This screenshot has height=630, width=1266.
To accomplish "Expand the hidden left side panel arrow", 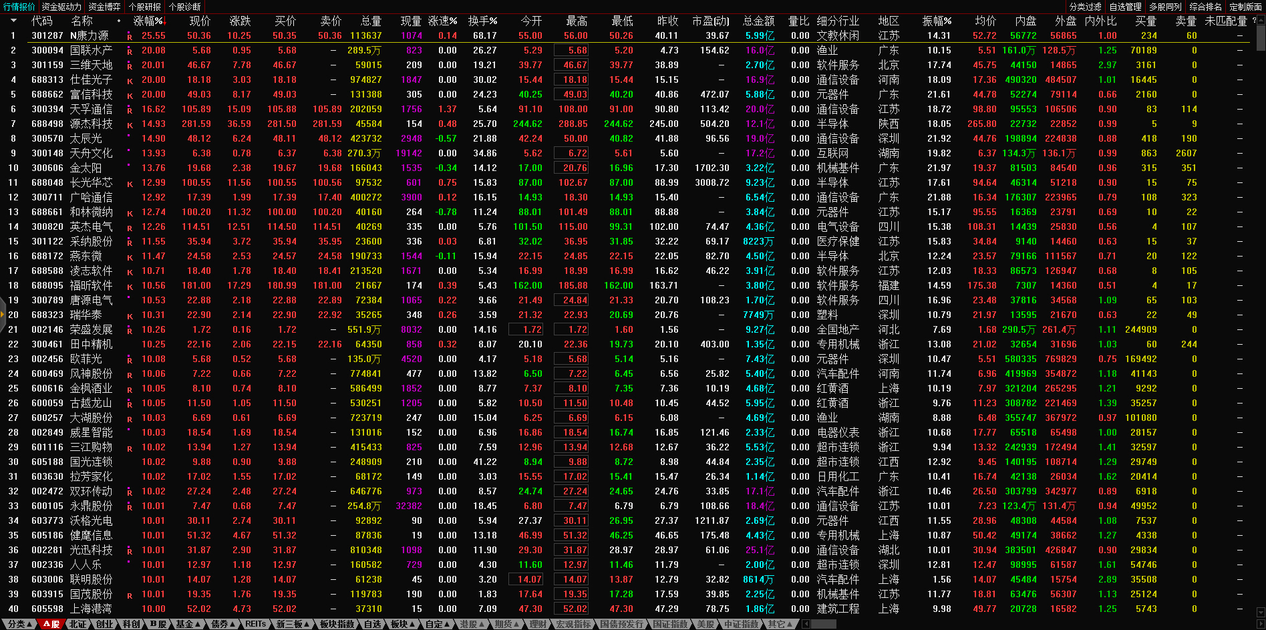I will point(3,315).
